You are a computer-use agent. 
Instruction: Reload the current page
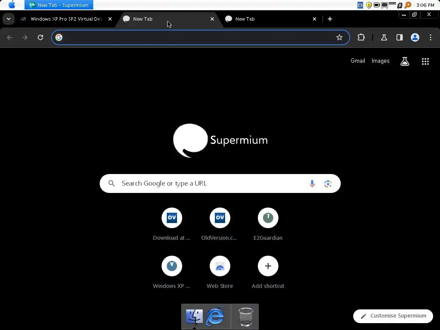click(x=40, y=37)
